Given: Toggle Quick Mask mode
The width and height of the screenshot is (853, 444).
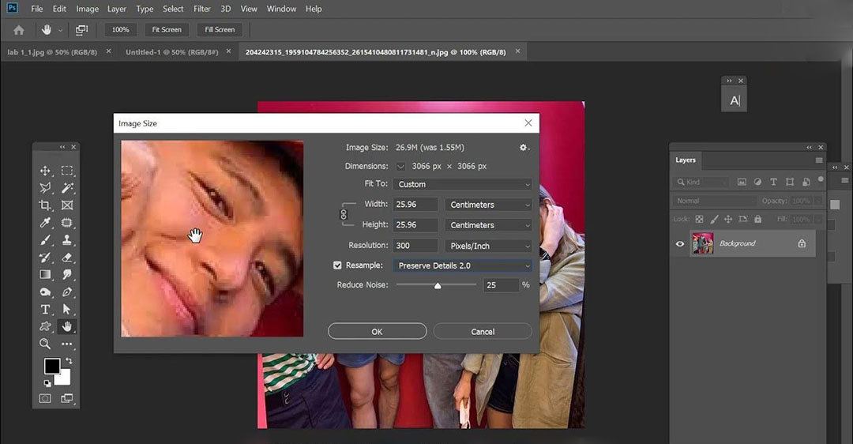Looking at the screenshot, I should [x=45, y=398].
